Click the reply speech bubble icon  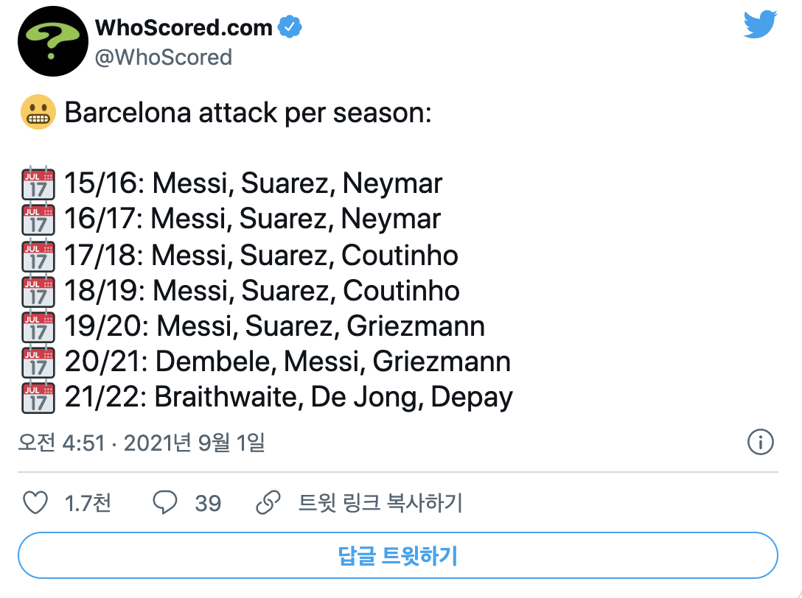click(165, 503)
